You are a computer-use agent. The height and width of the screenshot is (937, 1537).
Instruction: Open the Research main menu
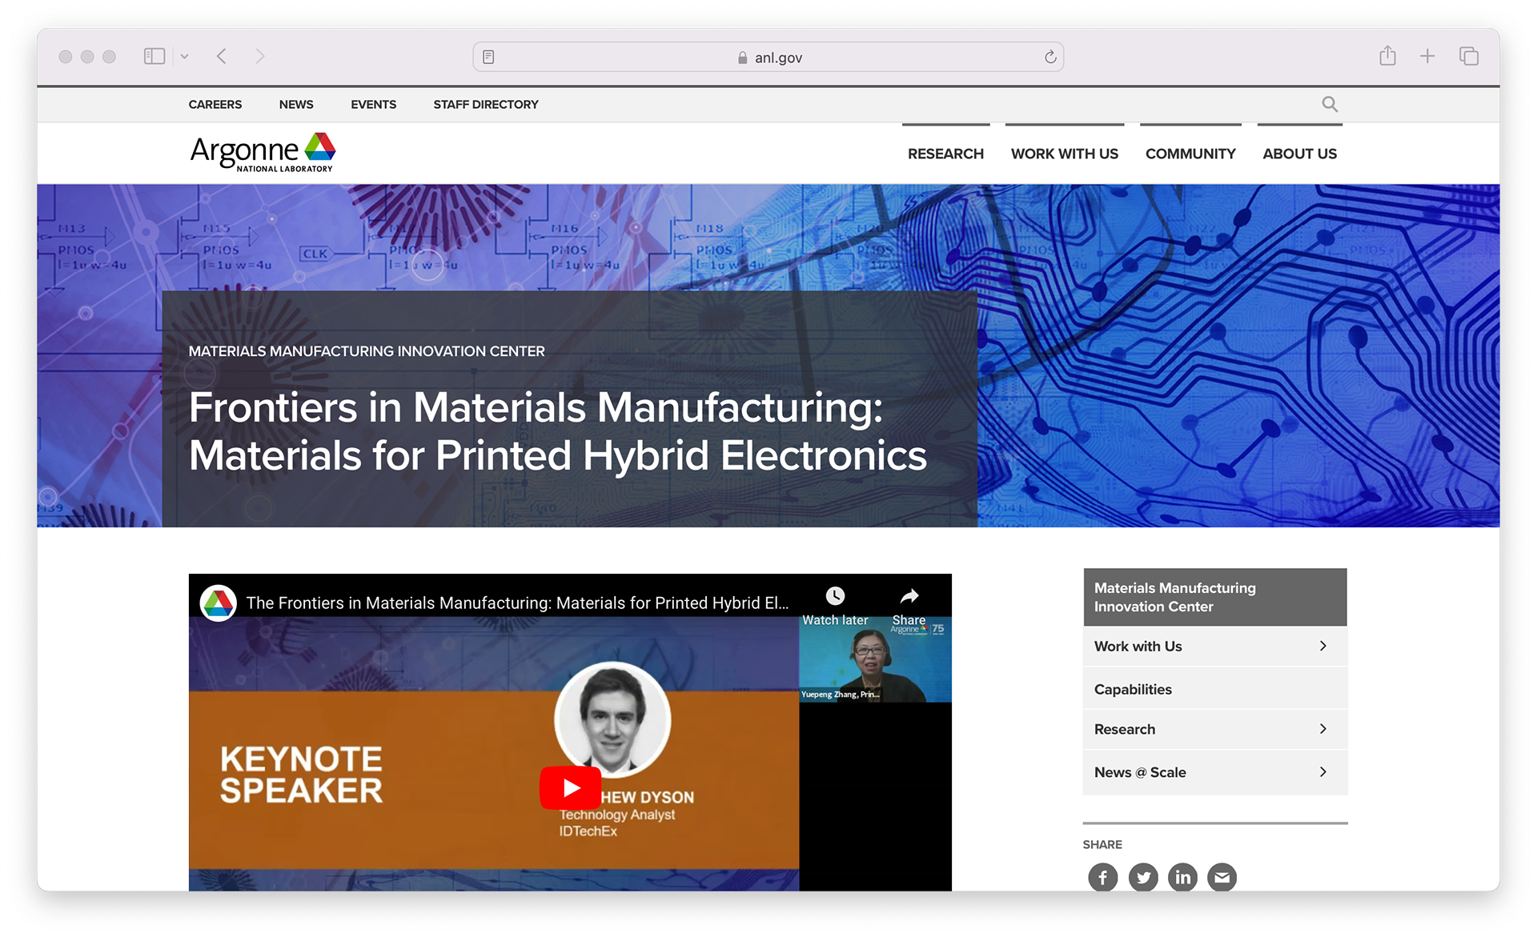(x=945, y=153)
